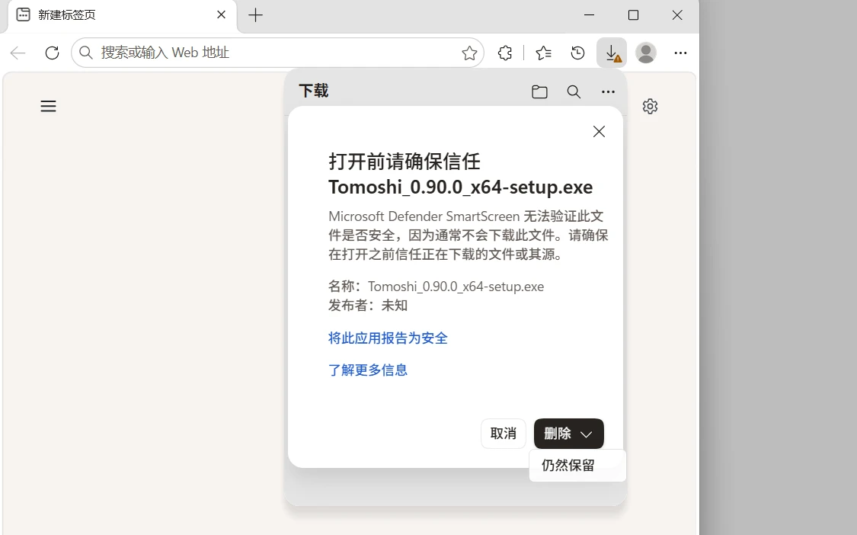Open more options in Downloads panel
This screenshot has width=857, height=535.
click(608, 92)
